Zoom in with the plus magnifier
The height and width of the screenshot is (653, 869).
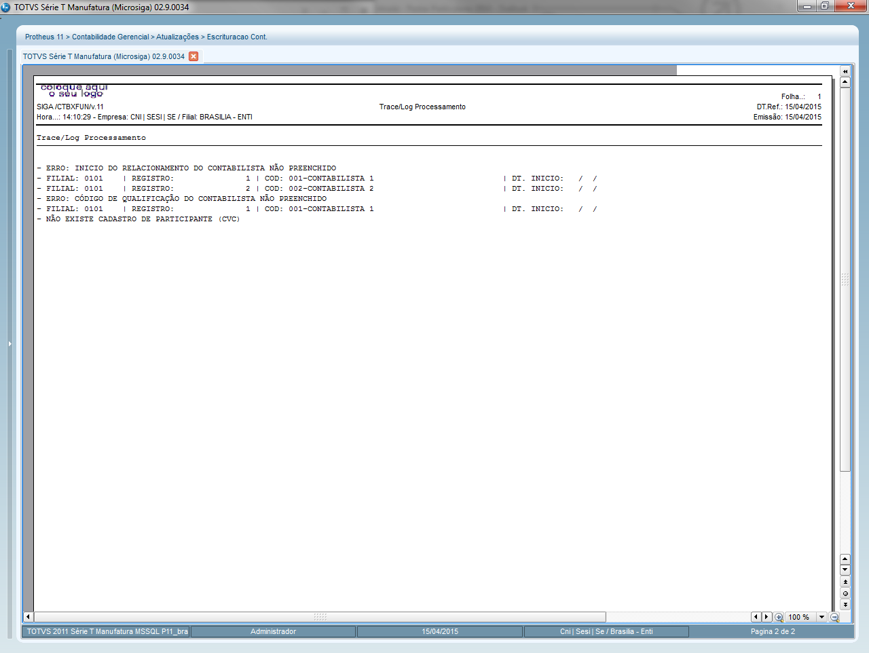[779, 617]
